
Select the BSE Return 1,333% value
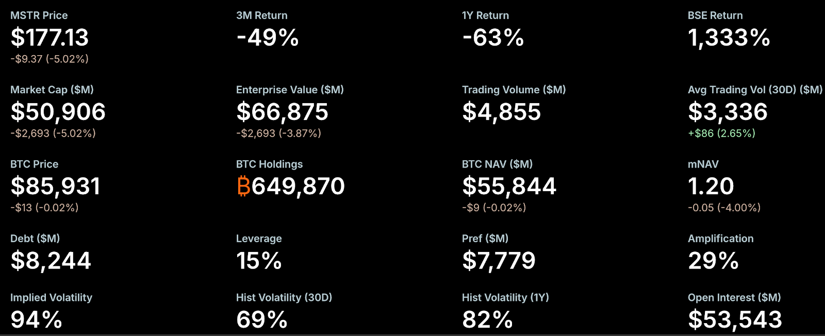729,38
